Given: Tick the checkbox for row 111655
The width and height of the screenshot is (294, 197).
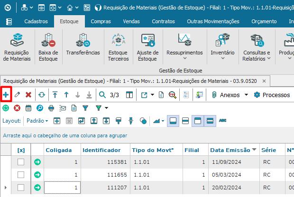Looking at the screenshot, I should pyautogui.click(x=21, y=175).
